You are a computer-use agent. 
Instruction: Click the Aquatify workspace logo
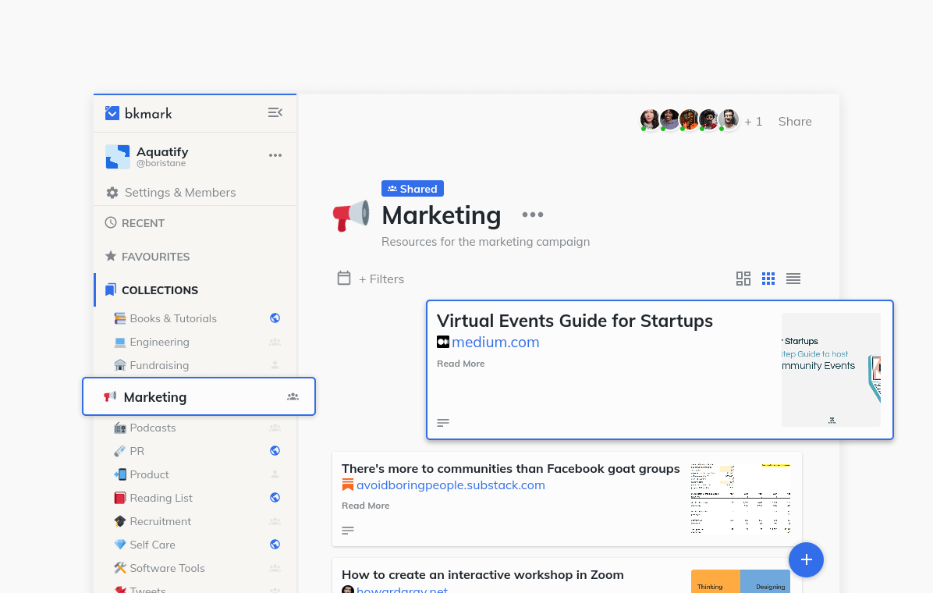(x=117, y=157)
